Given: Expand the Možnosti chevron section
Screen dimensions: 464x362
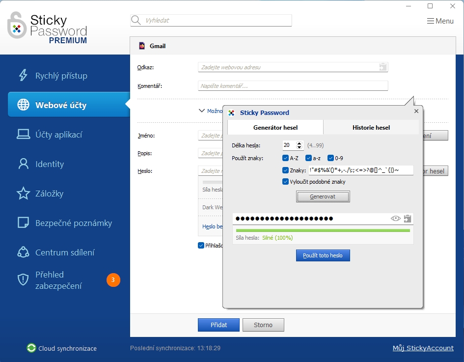Looking at the screenshot, I should (x=201, y=111).
